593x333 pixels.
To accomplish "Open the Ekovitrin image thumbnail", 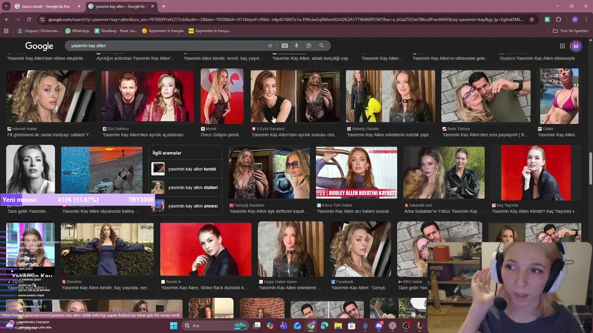I will [x=107, y=249].
